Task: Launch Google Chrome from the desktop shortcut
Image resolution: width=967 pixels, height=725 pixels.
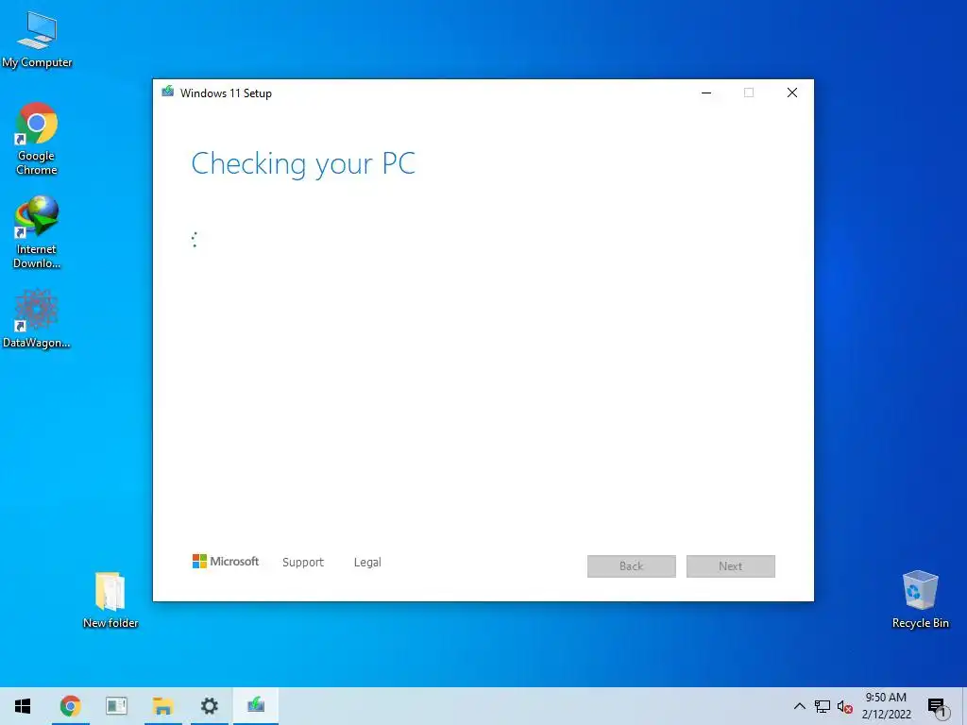Action: pyautogui.click(x=37, y=140)
